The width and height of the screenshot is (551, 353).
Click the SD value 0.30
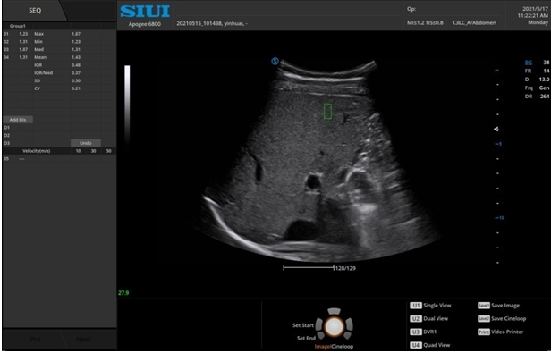76,80
